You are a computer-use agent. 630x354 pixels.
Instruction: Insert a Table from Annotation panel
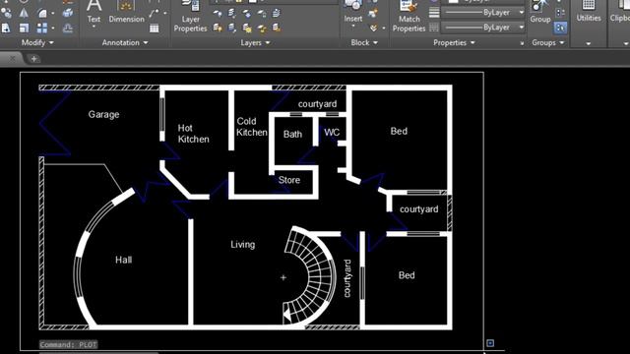(x=154, y=29)
